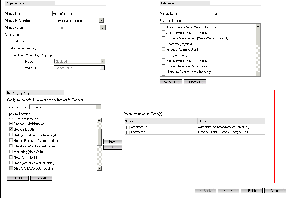This screenshot has height=198, width=288.
Task: Click the Finish button
Action: click(x=252, y=191)
